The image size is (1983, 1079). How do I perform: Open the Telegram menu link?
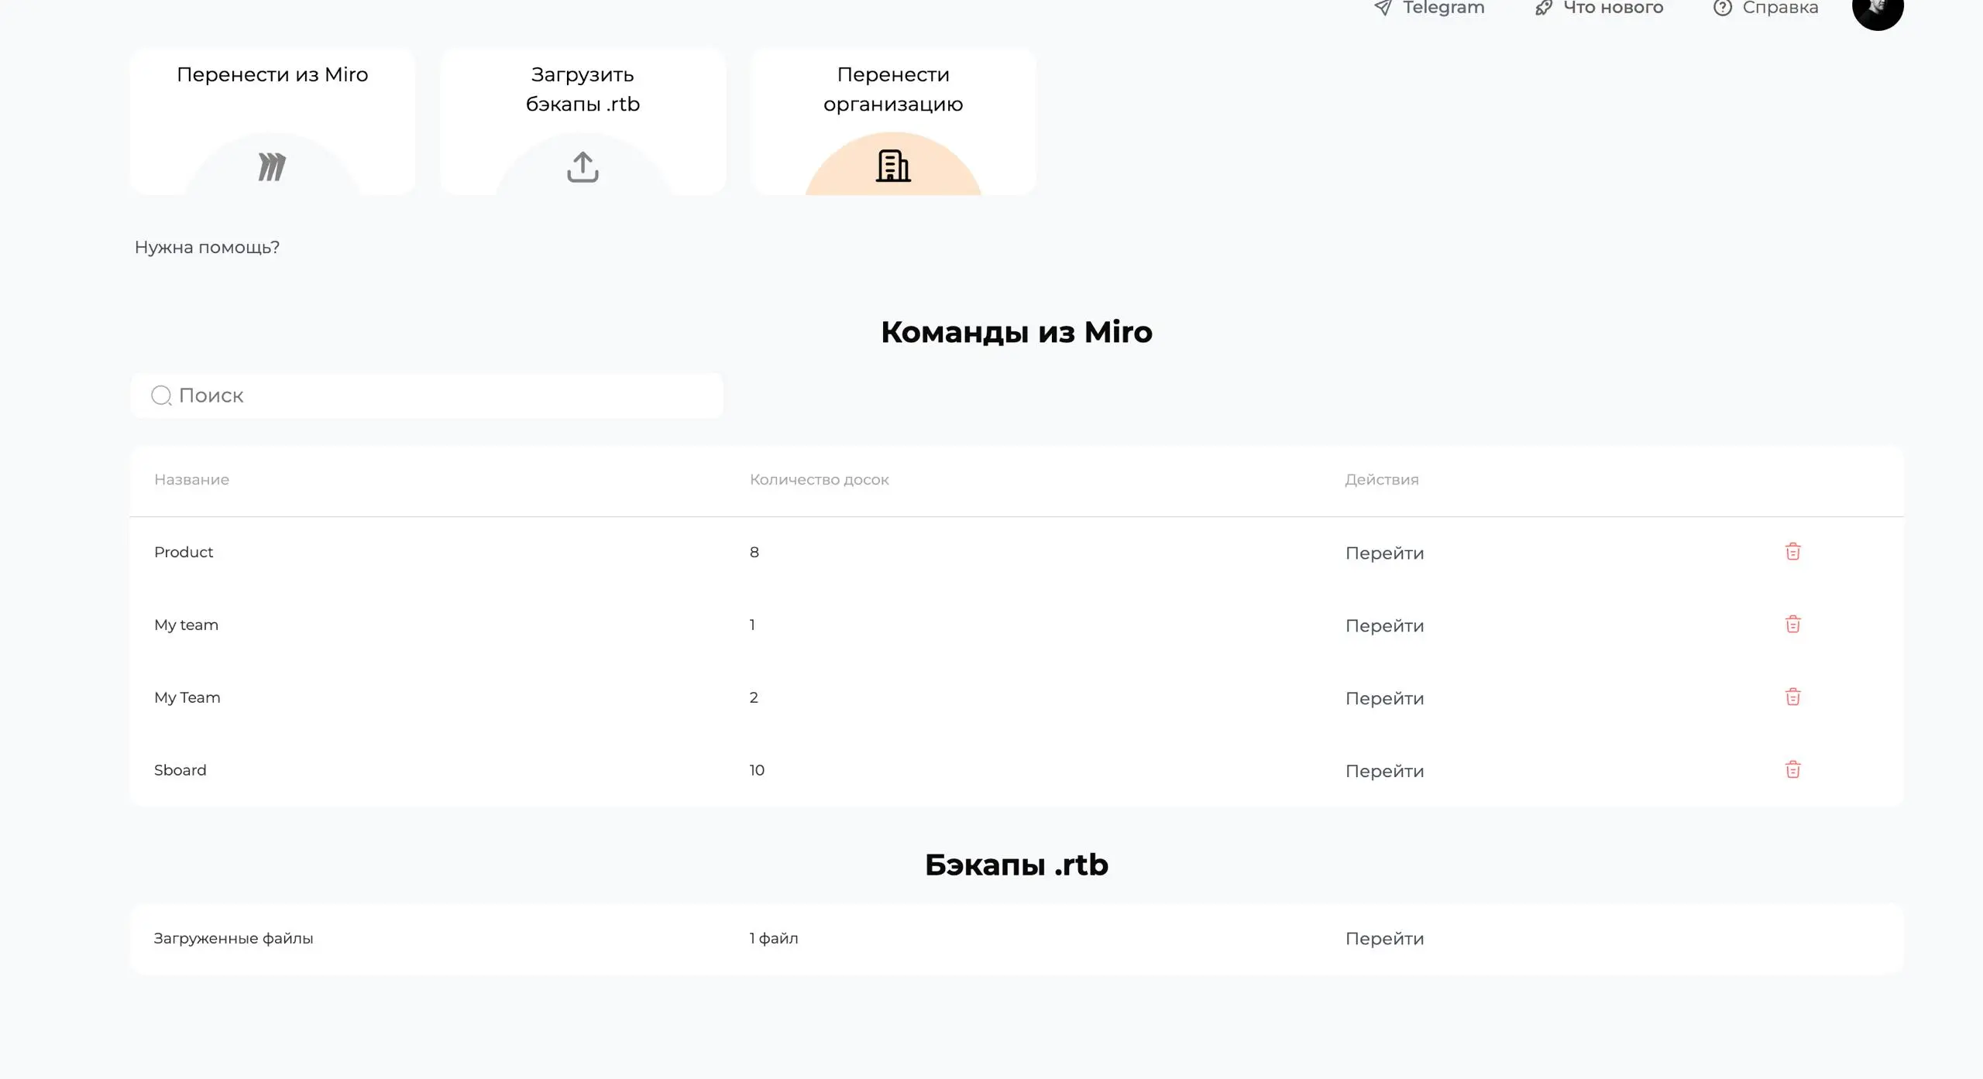[1429, 8]
